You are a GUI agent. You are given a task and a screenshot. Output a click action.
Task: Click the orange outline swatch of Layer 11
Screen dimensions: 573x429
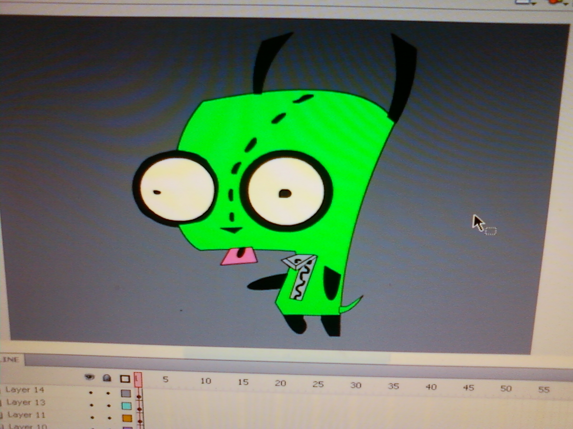(127, 418)
